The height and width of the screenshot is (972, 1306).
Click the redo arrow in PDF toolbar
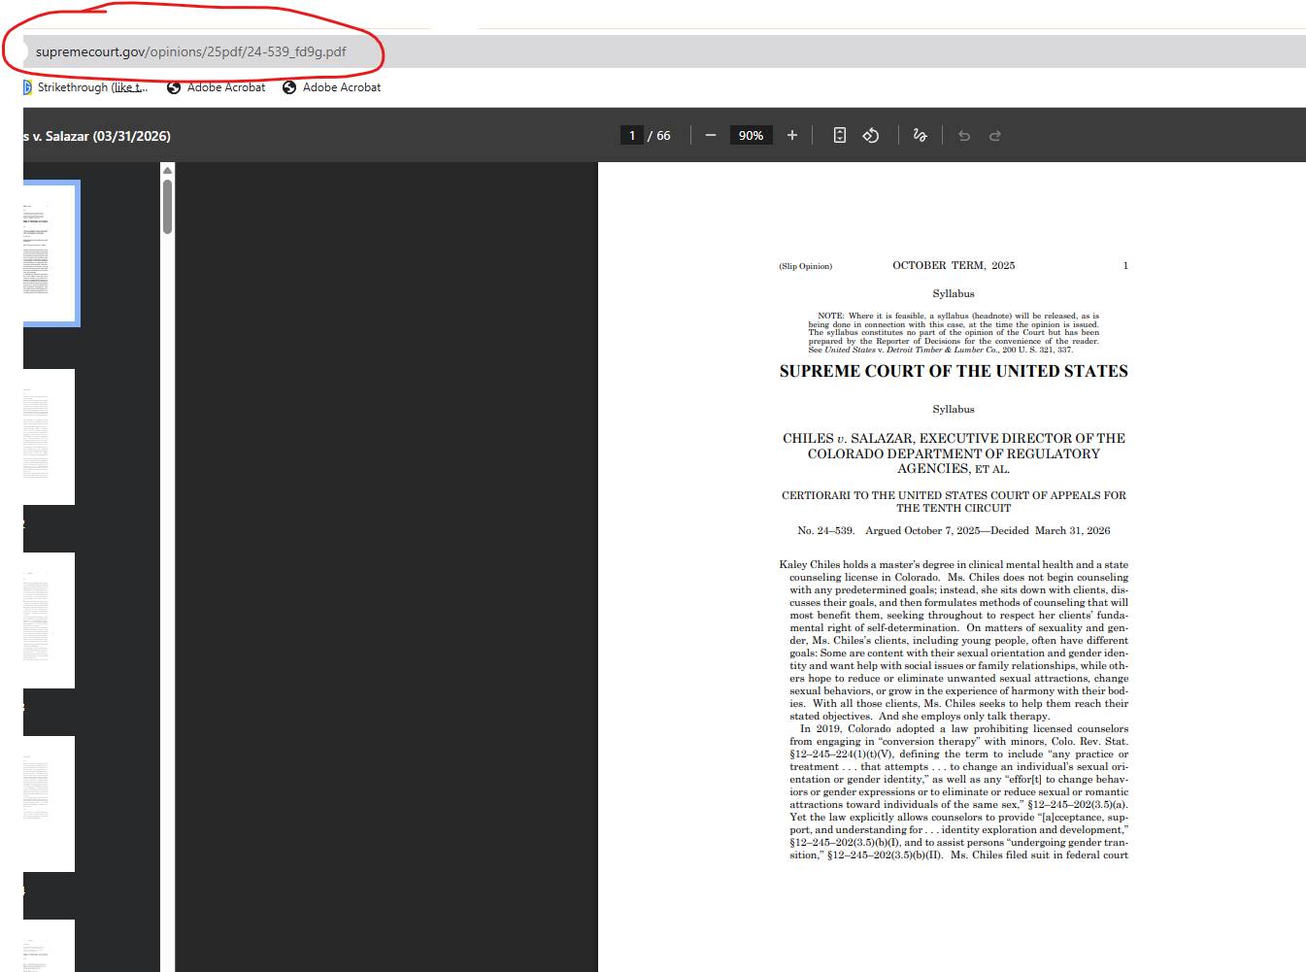995,136
